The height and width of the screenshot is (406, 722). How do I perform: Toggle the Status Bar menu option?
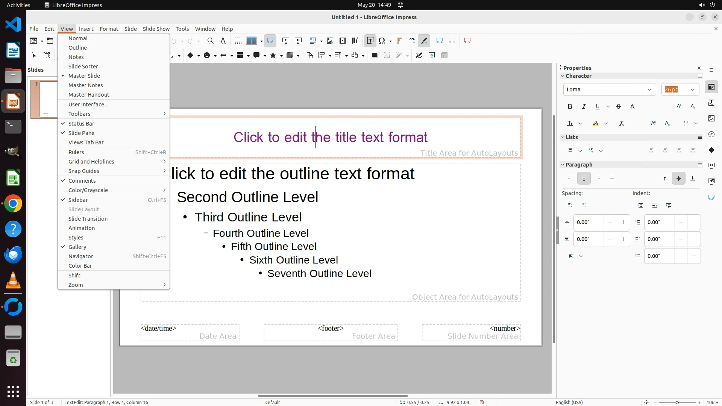coord(81,124)
